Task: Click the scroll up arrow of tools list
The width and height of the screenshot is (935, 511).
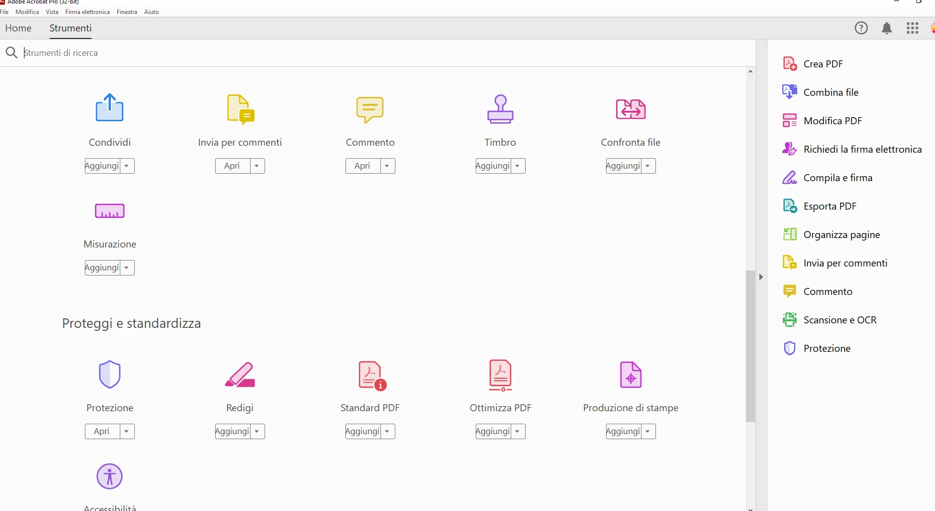Action: (750, 72)
